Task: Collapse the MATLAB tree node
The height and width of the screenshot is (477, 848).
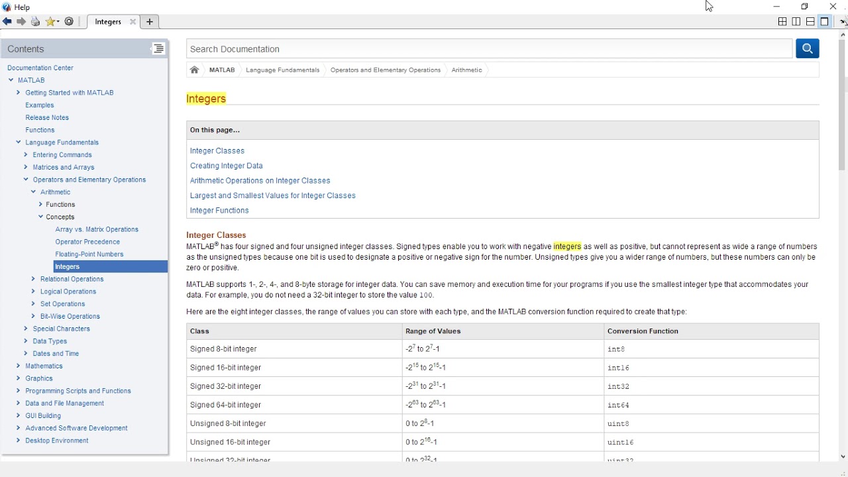Action: coord(11,80)
